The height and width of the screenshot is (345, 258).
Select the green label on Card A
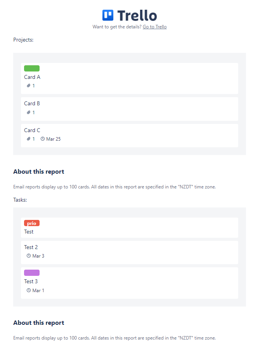click(x=31, y=68)
